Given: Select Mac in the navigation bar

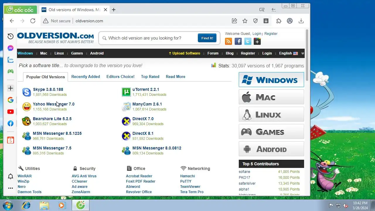Looking at the screenshot, I should coord(44,53).
